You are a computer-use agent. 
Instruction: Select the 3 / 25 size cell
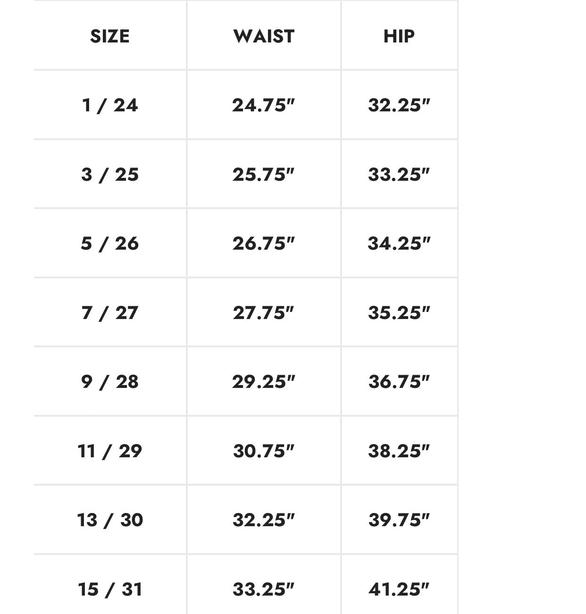tap(110, 174)
